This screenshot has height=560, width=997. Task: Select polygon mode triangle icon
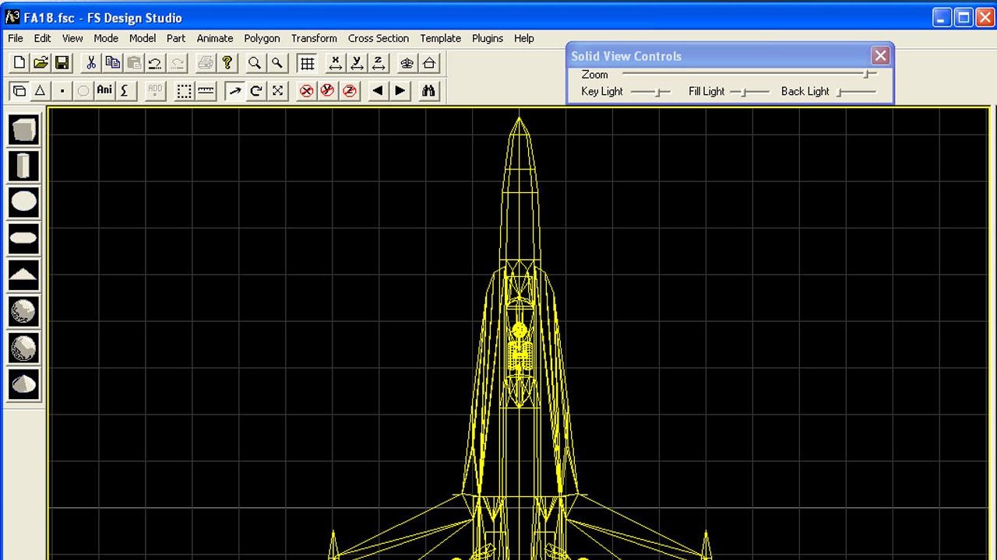[x=41, y=91]
